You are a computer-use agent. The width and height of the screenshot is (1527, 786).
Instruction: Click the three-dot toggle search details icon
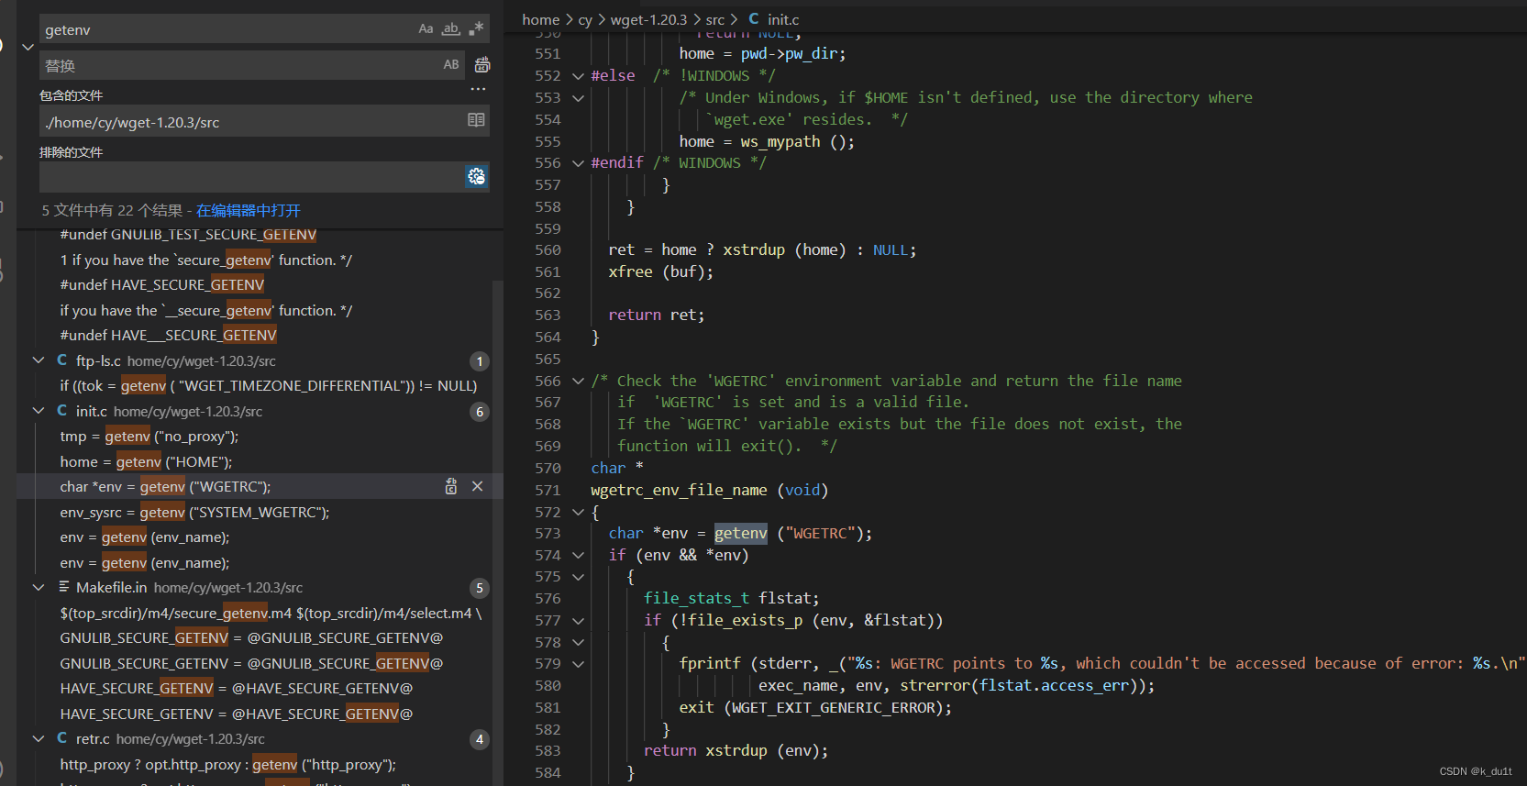coord(478,90)
